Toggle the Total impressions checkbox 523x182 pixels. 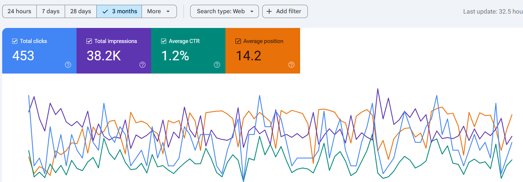coord(89,41)
